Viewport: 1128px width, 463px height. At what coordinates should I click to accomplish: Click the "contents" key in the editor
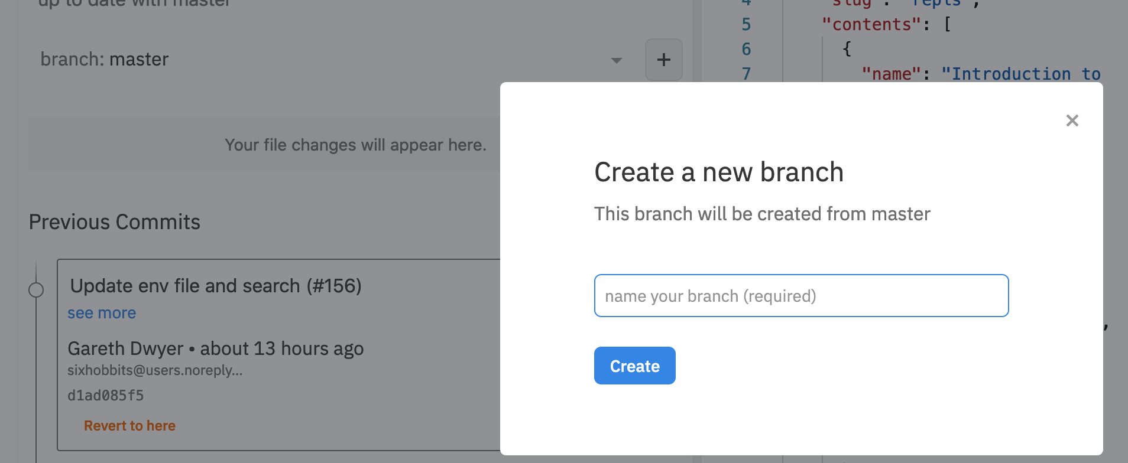871,24
